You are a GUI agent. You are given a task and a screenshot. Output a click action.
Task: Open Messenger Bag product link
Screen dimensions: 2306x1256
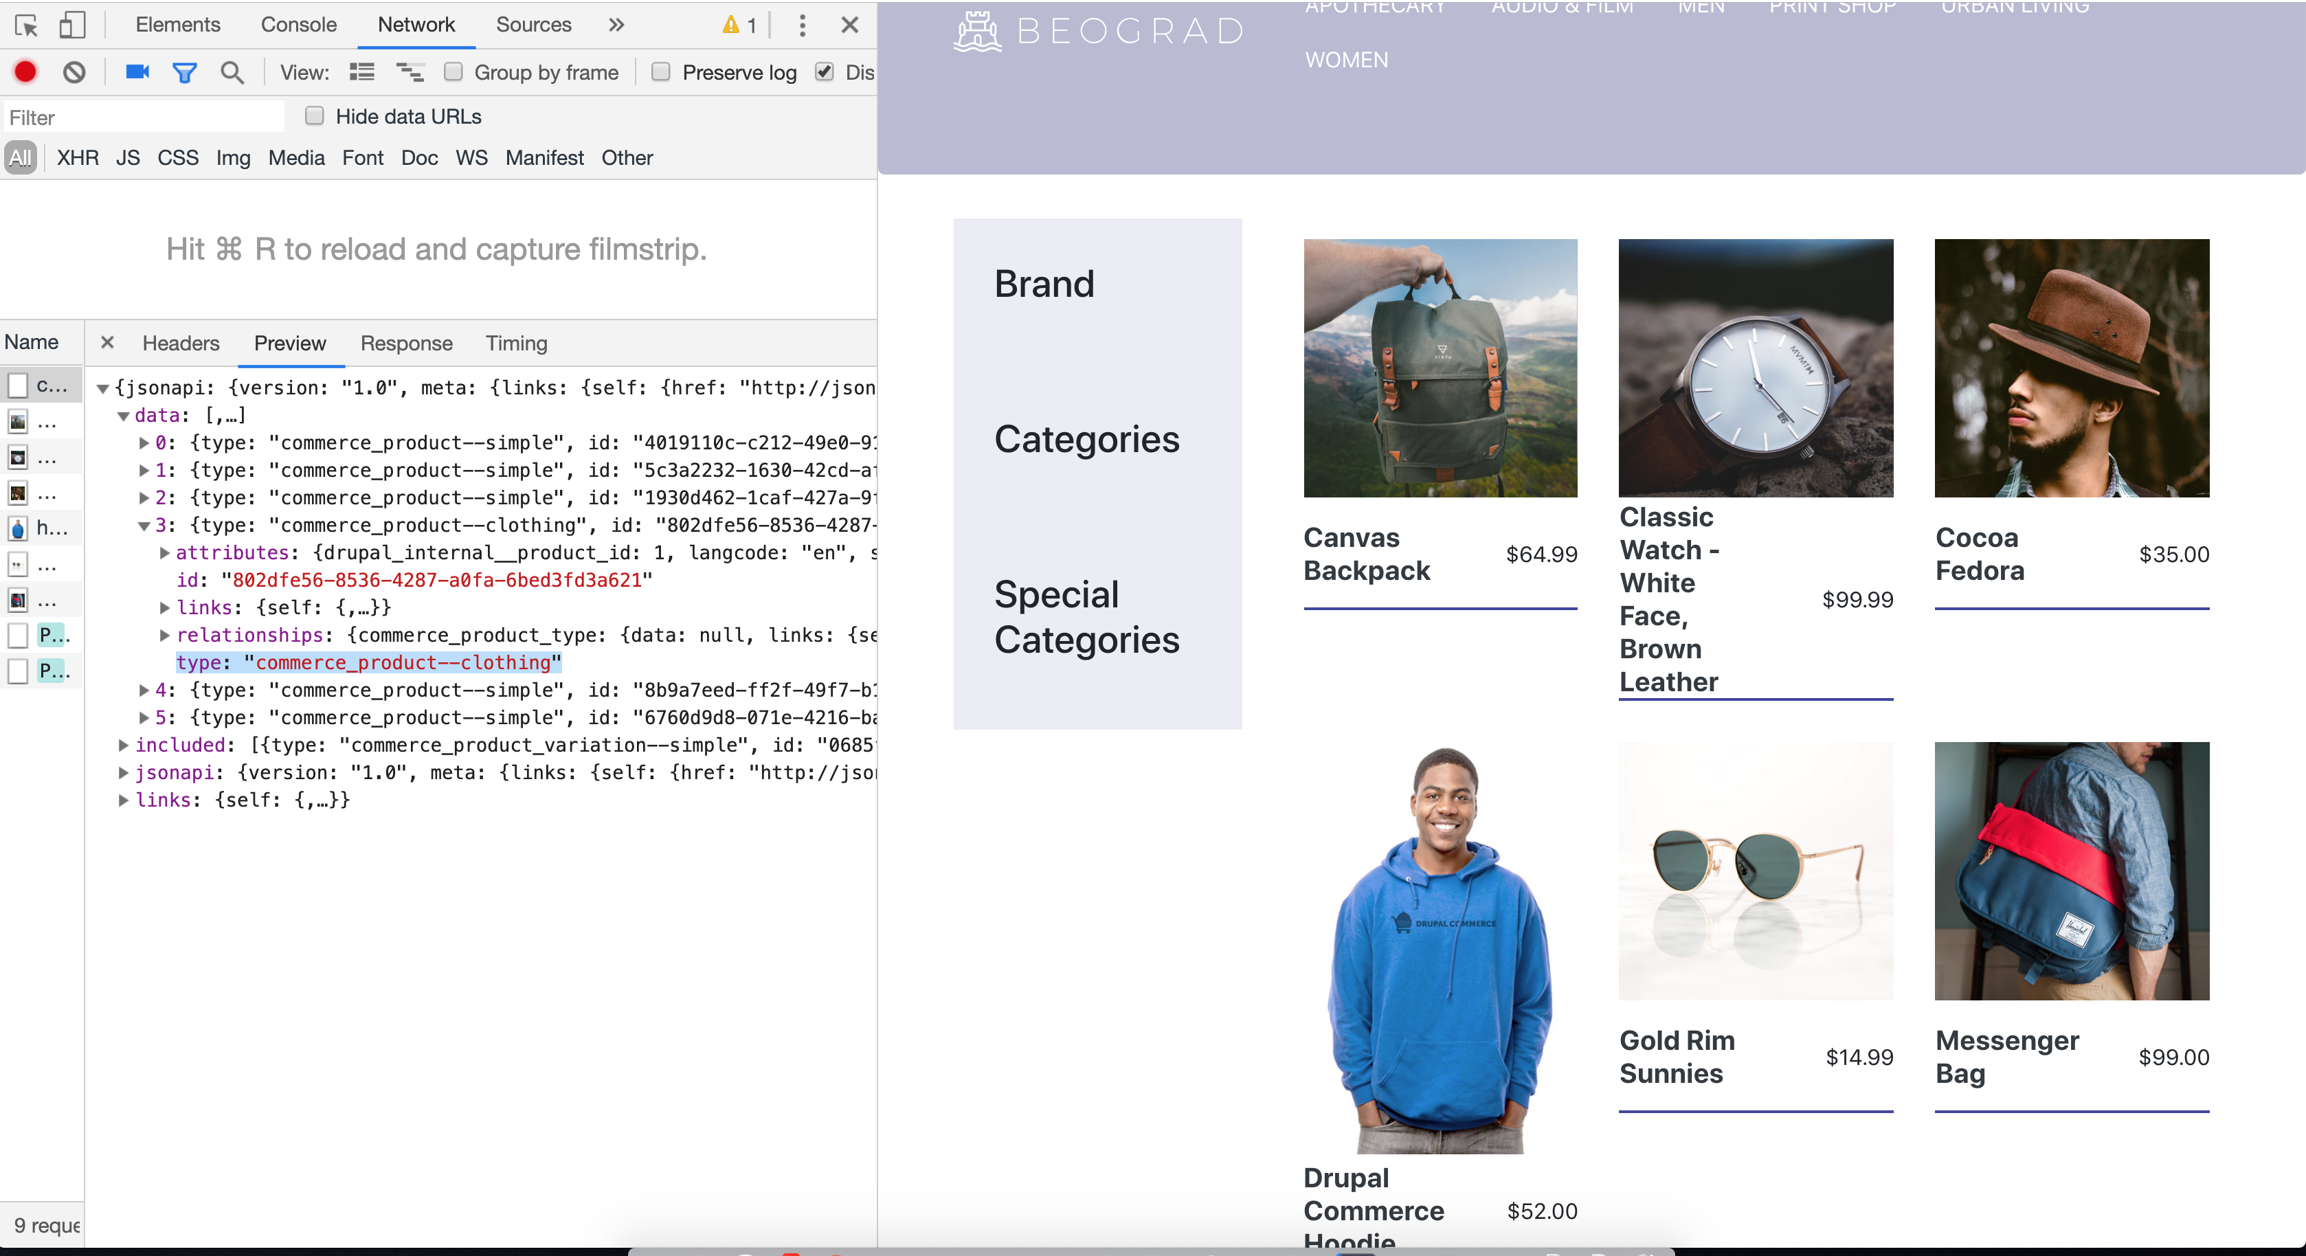tap(2006, 1056)
